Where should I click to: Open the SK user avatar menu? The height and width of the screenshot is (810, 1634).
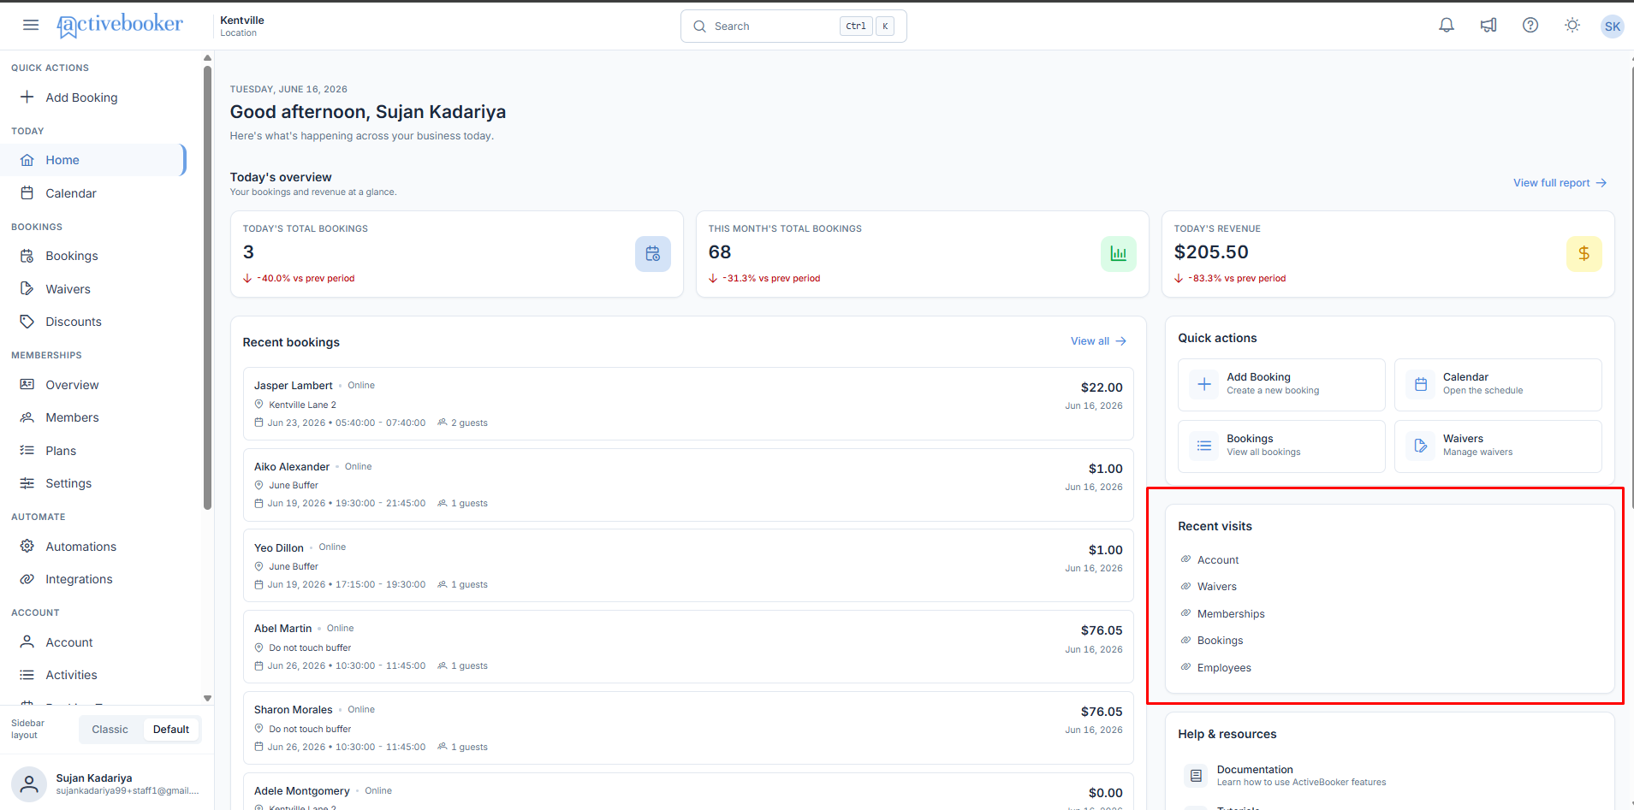click(1613, 27)
